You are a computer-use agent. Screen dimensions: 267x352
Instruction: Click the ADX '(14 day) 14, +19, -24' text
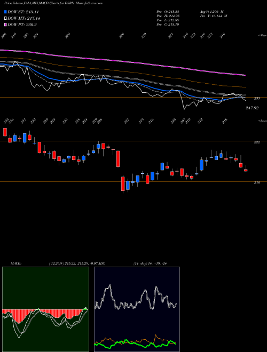[151, 263]
